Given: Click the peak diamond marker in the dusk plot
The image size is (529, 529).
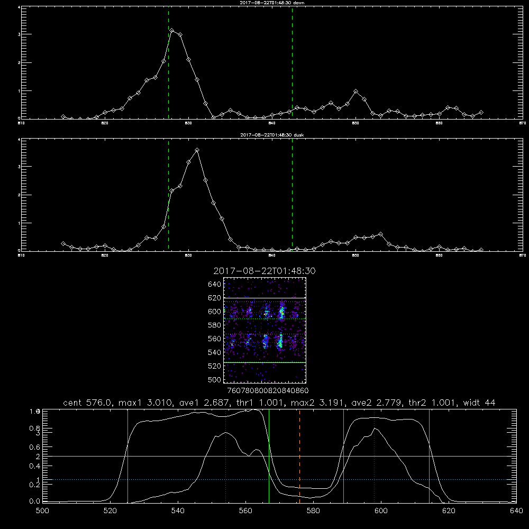Looking at the screenshot, I should (197, 150).
